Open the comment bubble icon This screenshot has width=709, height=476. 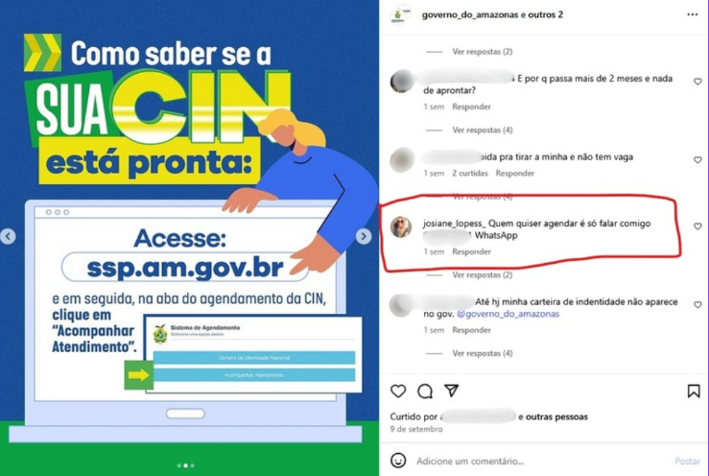(x=425, y=391)
